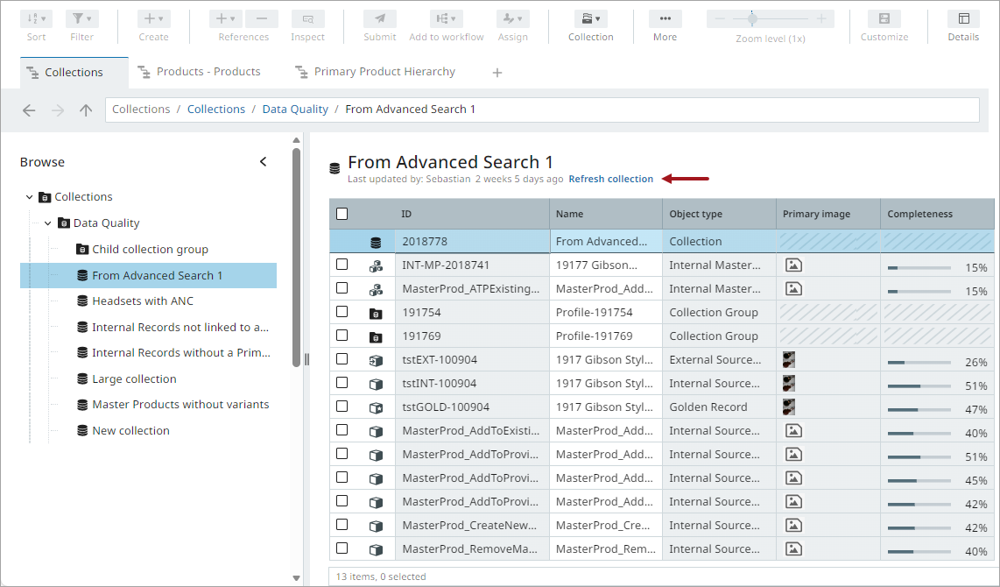1000x587 pixels.
Task: Collapse the Data Quality tree node
Action: 48,223
